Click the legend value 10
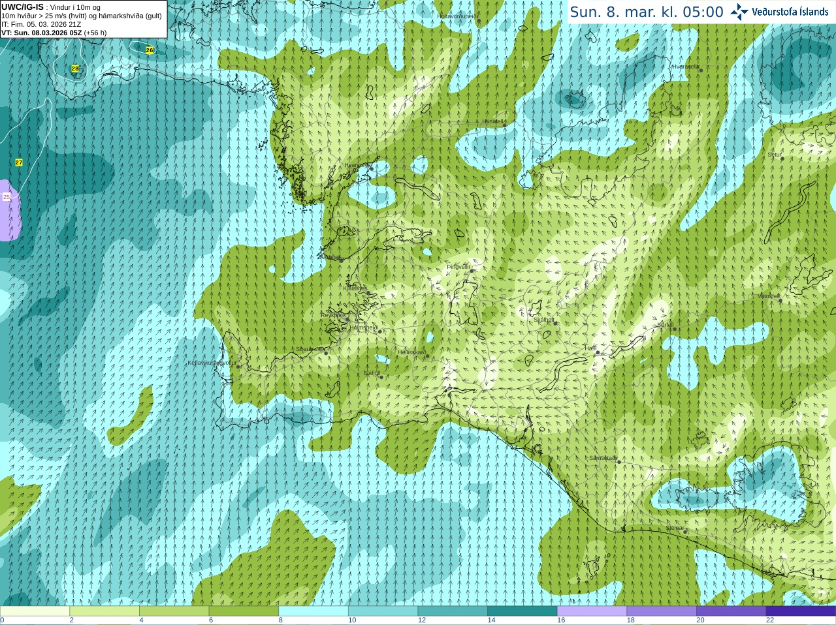The width and height of the screenshot is (836, 625). coord(352,620)
